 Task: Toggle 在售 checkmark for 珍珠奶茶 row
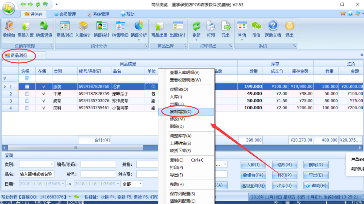(x=44, y=101)
